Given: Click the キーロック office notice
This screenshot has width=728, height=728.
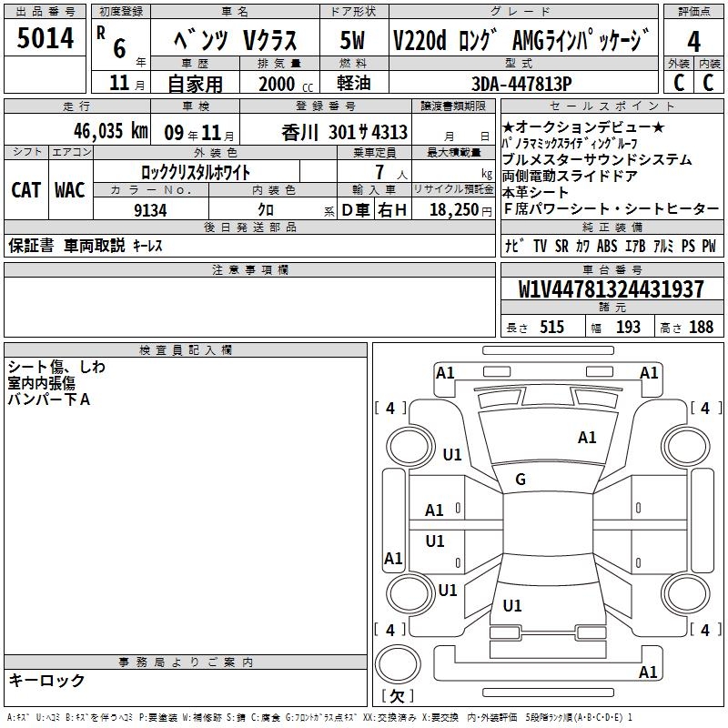Looking at the screenshot, I should tap(47, 681).
